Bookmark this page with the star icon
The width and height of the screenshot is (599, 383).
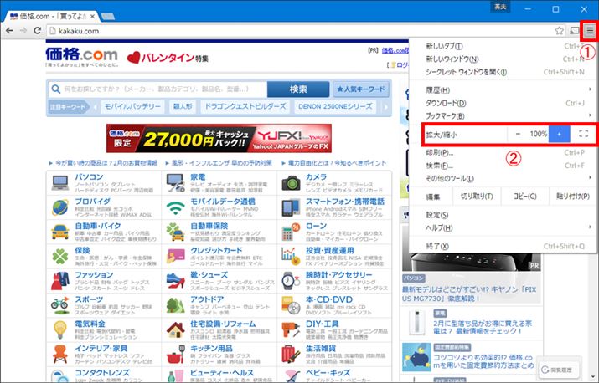point(559,30)
